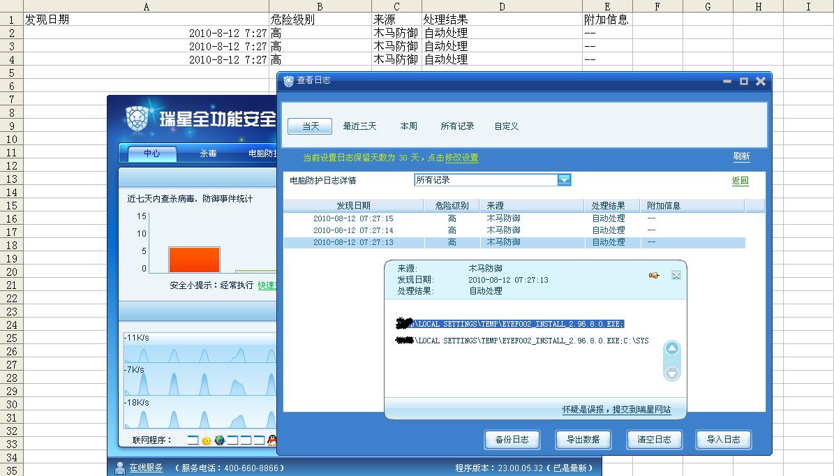834x476 pixels.
Task: Click the 刷新 link
Action: [741, 156]
